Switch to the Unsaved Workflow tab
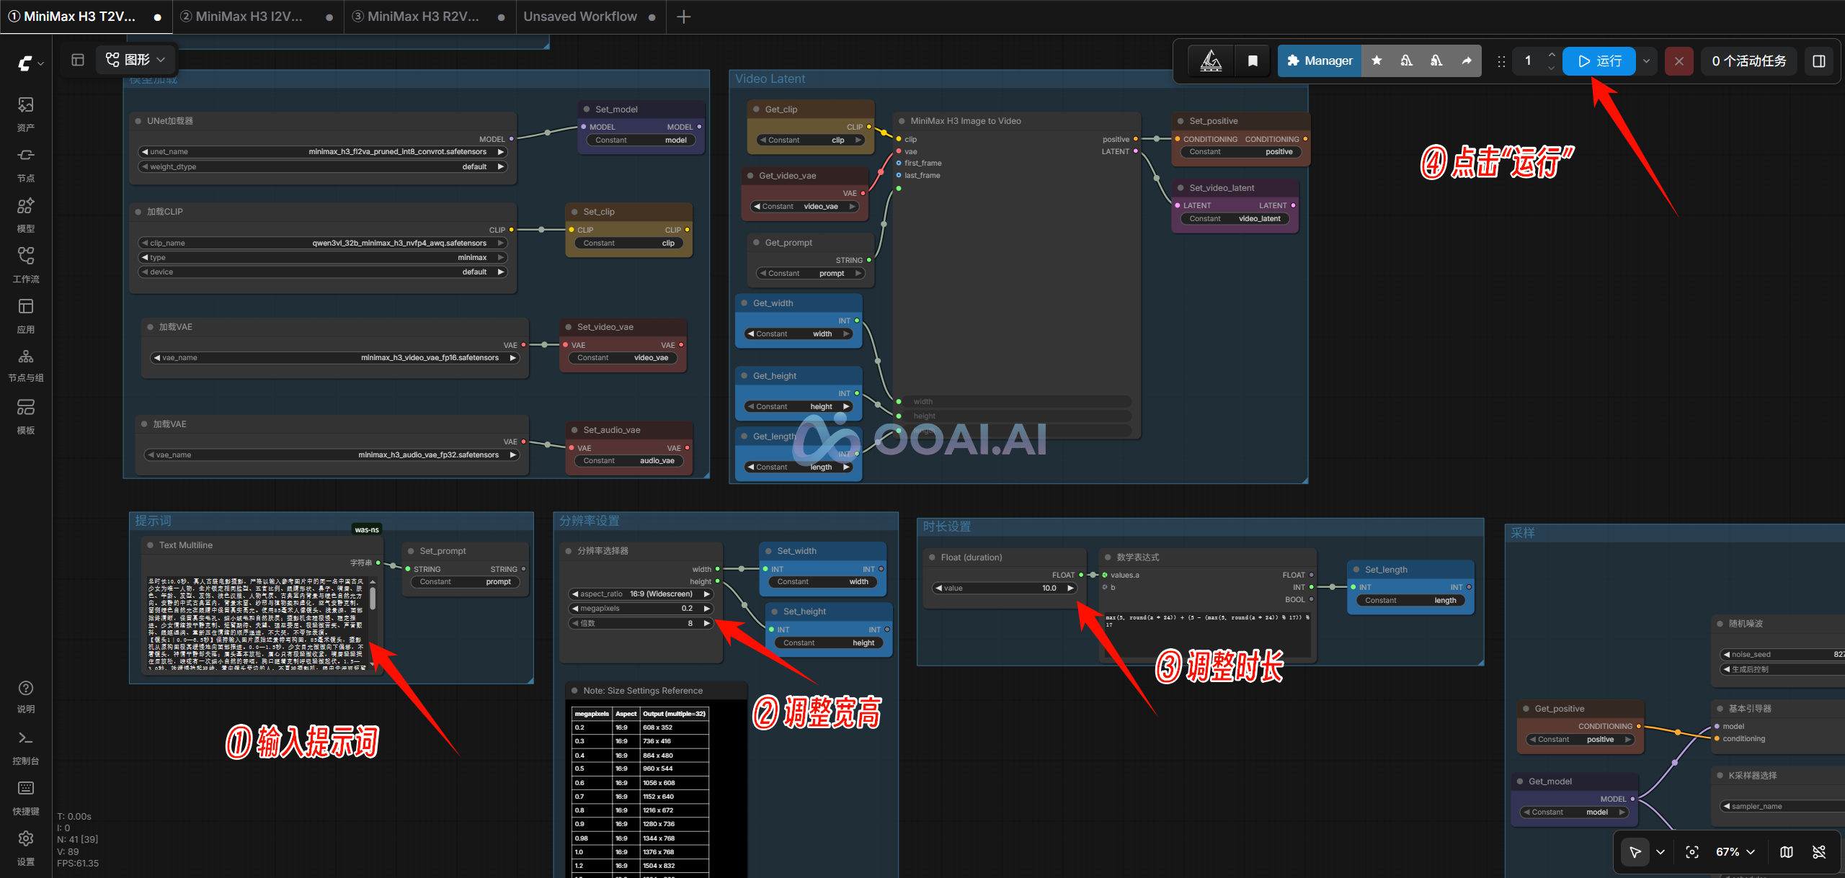 [590, 17]
